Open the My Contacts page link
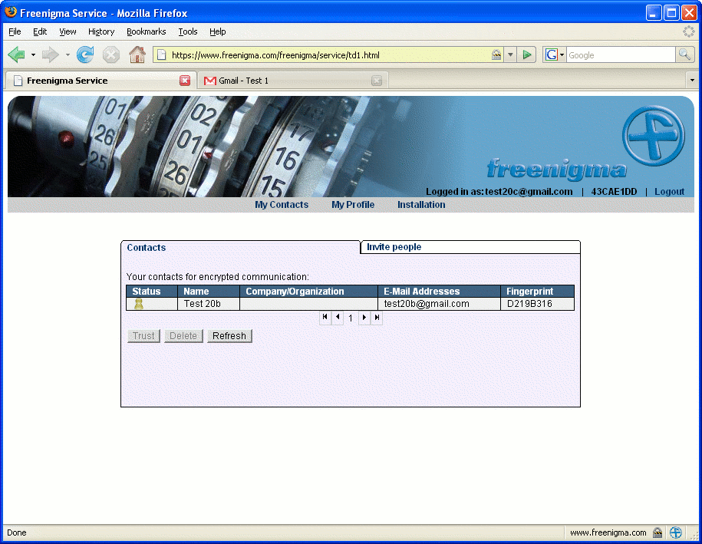702x544 pixels. tap(282, 205)
